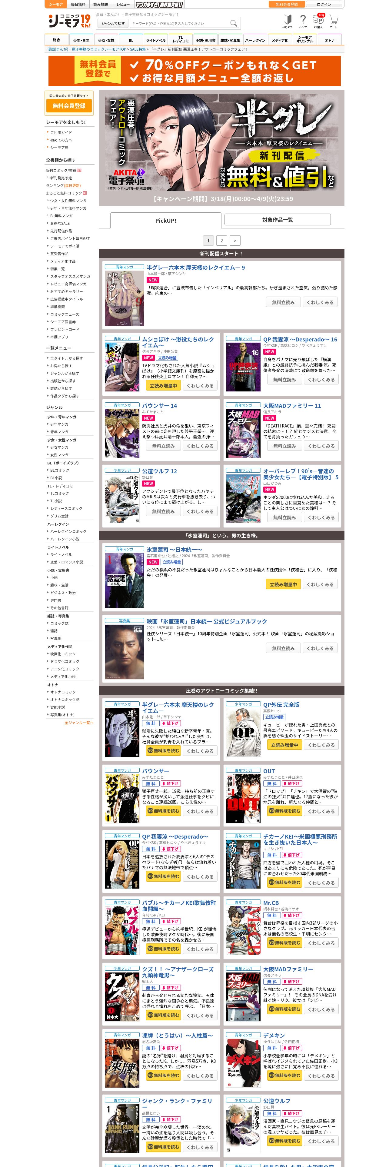Click the PT購入 points icon

point(318,21)
